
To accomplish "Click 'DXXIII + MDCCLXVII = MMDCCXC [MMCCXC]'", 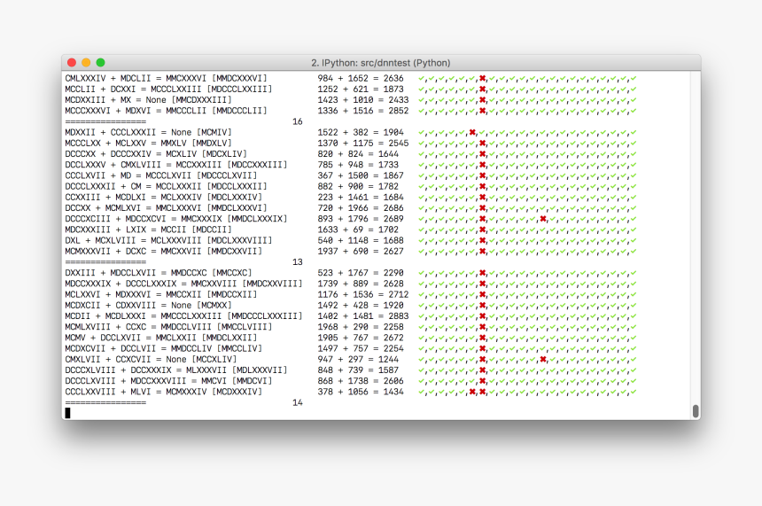I will pos(159,273).
